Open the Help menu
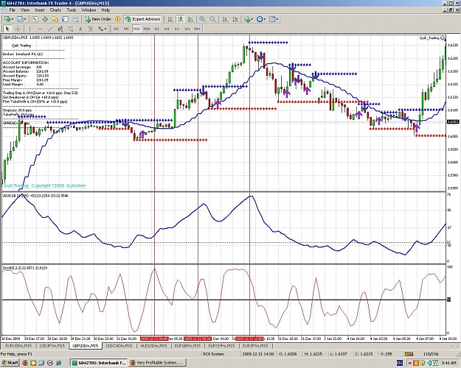 105,10
